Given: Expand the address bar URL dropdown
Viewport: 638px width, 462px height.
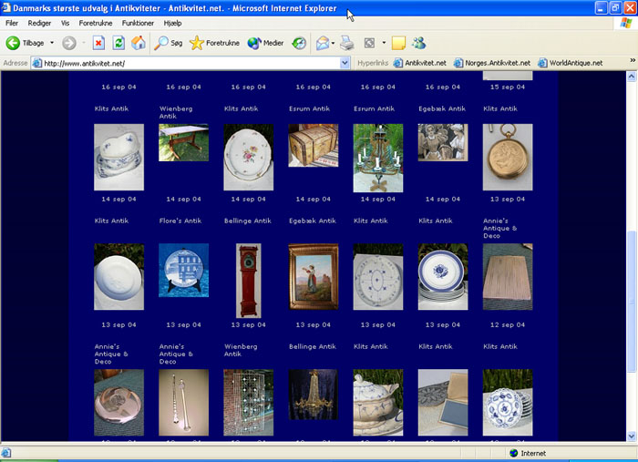Looking at the screenshot, I should pos(345,64).
